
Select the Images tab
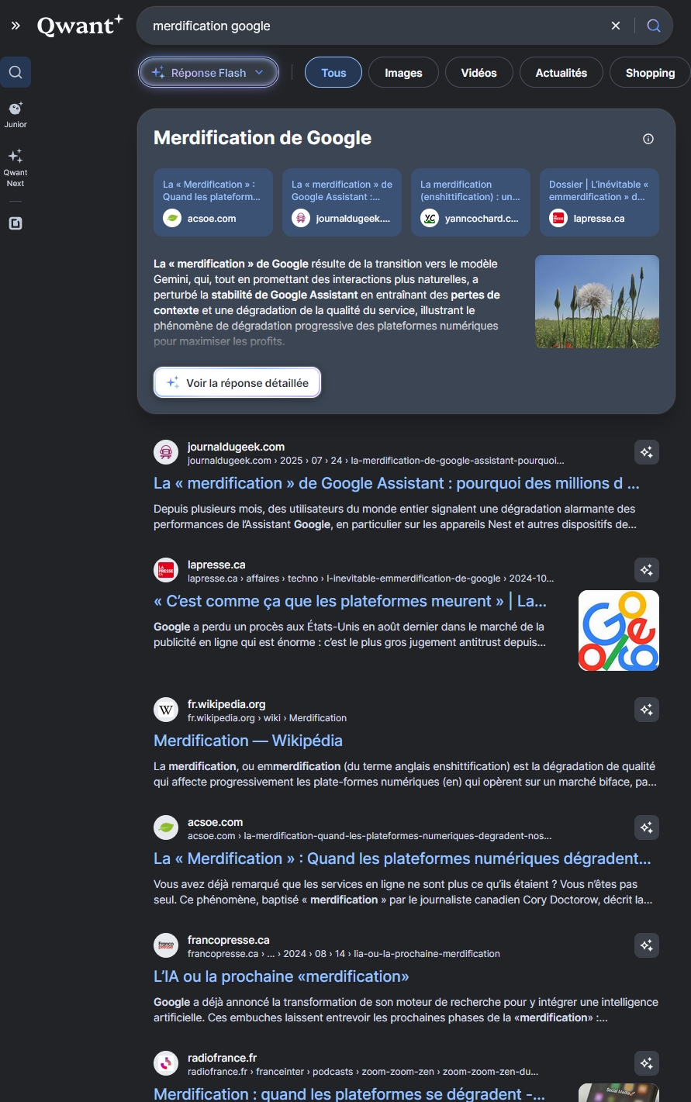click(x=403, y=73)
